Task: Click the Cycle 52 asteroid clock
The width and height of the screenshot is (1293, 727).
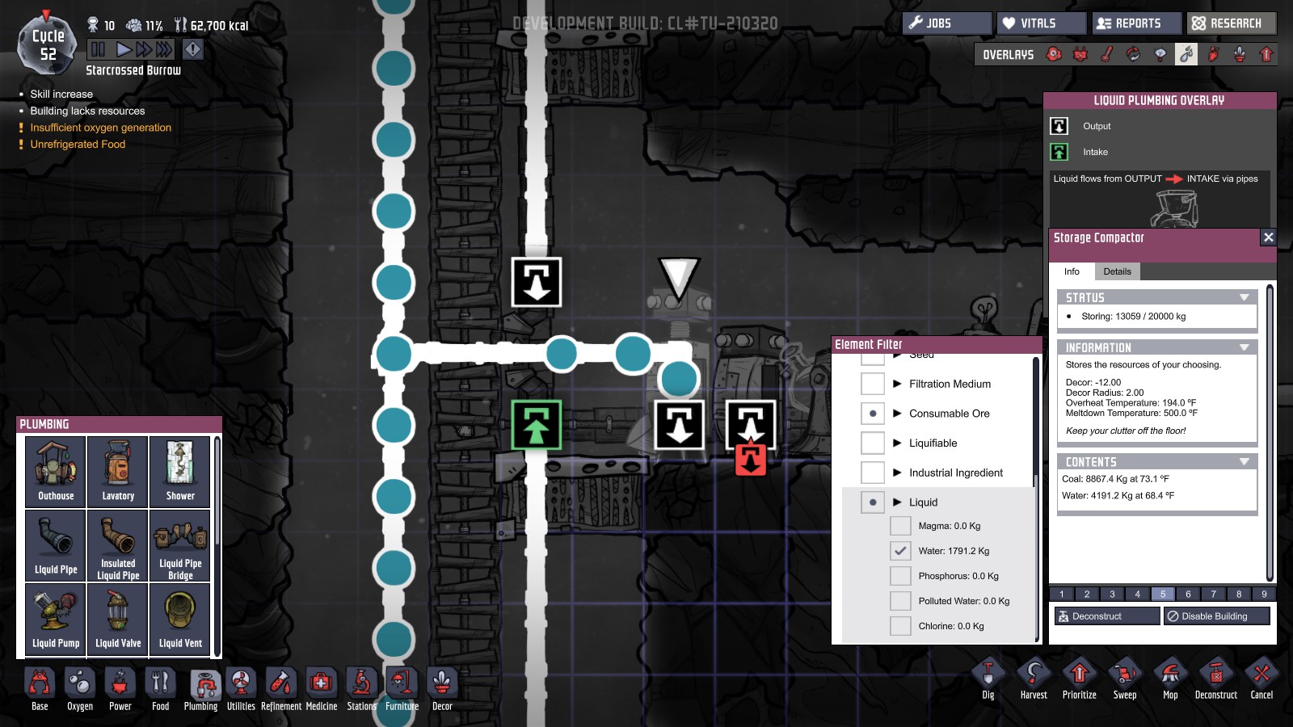Action: click(x=48, y=46)
